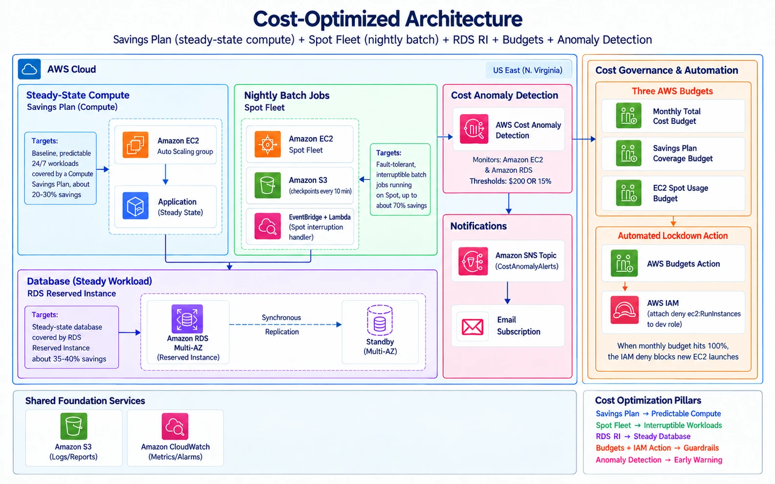The image size is (775, 484).
Task: Select the "Shared Foundation Services" heading
Action: [x=85, y=401]
